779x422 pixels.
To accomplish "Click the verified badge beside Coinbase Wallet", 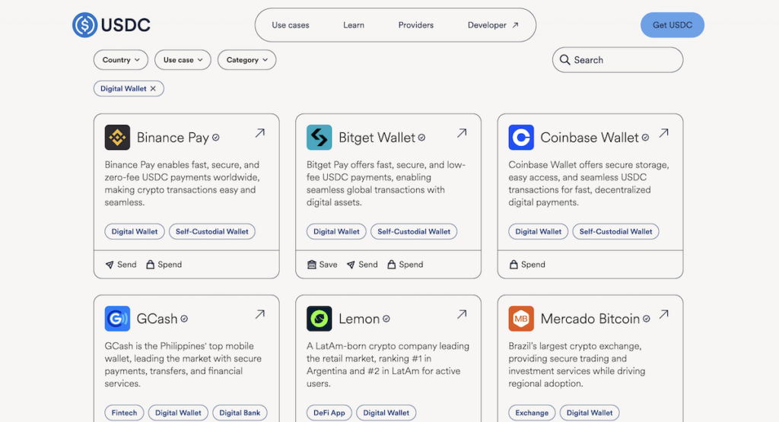I will coord(645,138).
